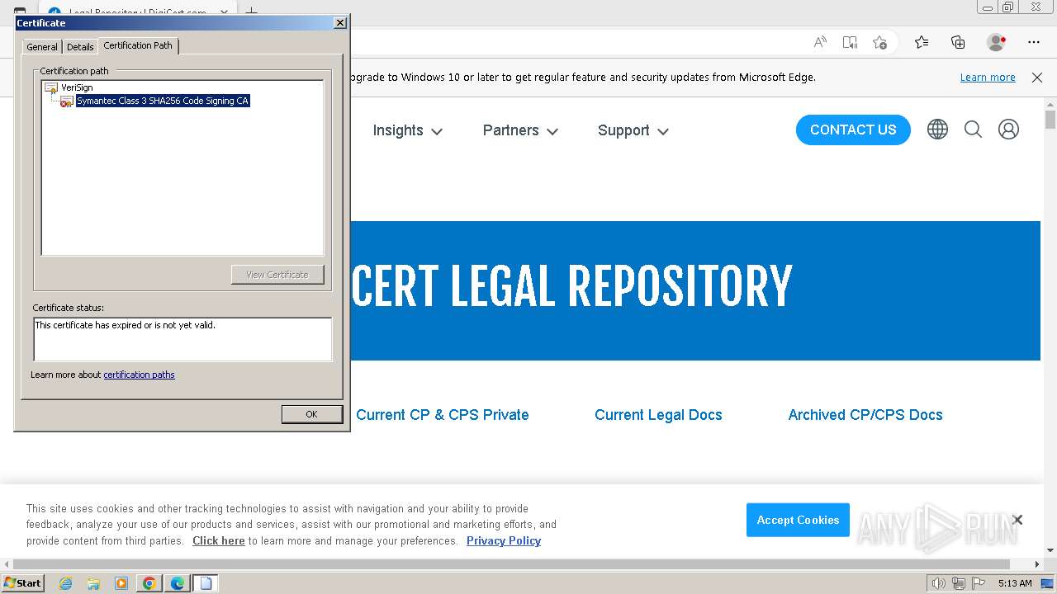The image size is (1057, 594).
Task: Click the Show desktop monitor icon
Action: coord(1047,583)
